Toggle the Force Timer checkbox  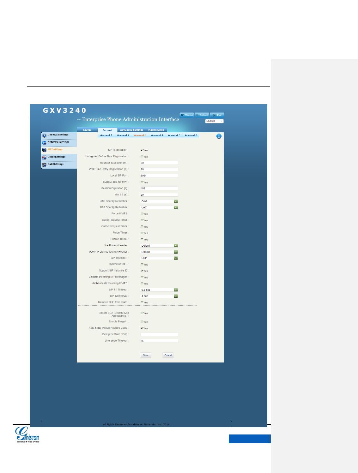142,233
